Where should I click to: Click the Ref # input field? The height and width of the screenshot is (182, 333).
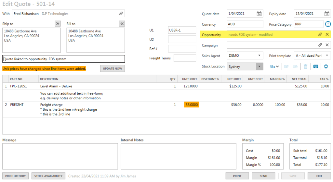(182, 49)
